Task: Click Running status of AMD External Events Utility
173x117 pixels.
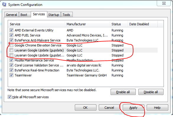Action: [117, 30]
